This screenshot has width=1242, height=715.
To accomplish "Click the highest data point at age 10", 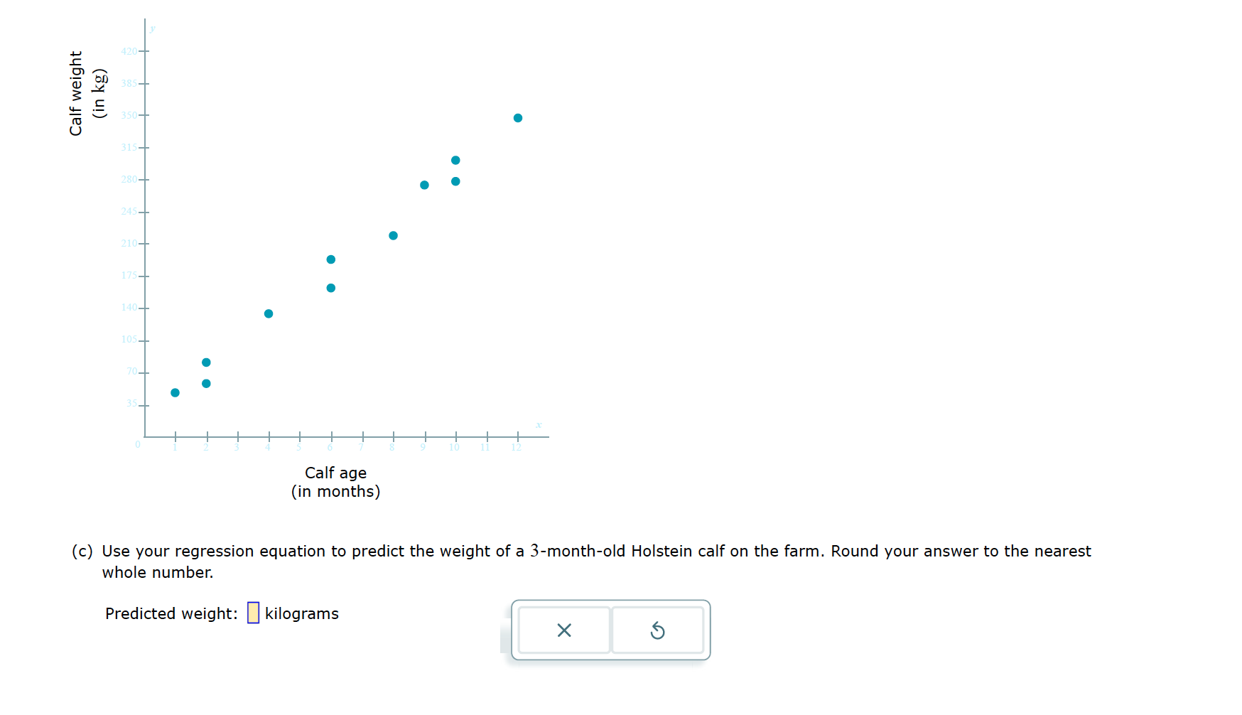I will tap(455, 160).
